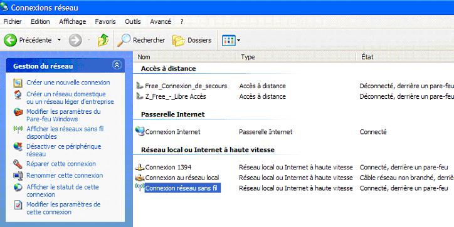Click Créer un réseau domestique link
This screenshot has width=454, height=227.
point(70,98)
